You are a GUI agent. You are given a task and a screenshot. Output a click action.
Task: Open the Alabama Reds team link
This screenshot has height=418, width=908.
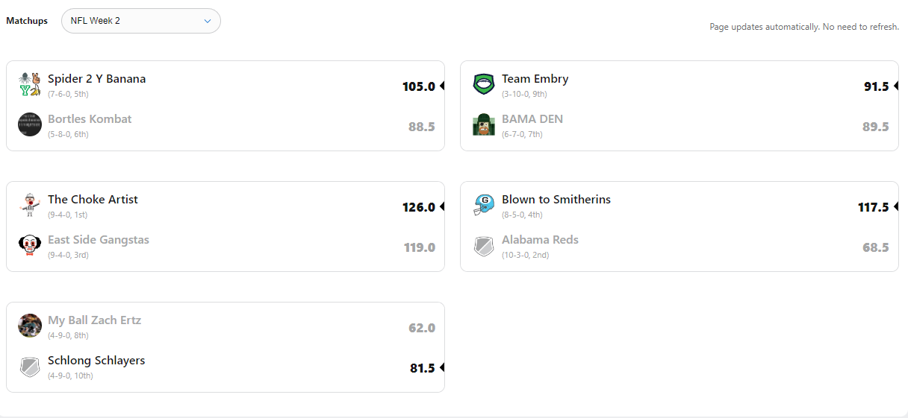[540, 240]
